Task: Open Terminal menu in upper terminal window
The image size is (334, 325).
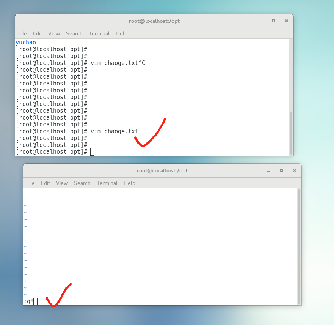Action: pos(99,33)
